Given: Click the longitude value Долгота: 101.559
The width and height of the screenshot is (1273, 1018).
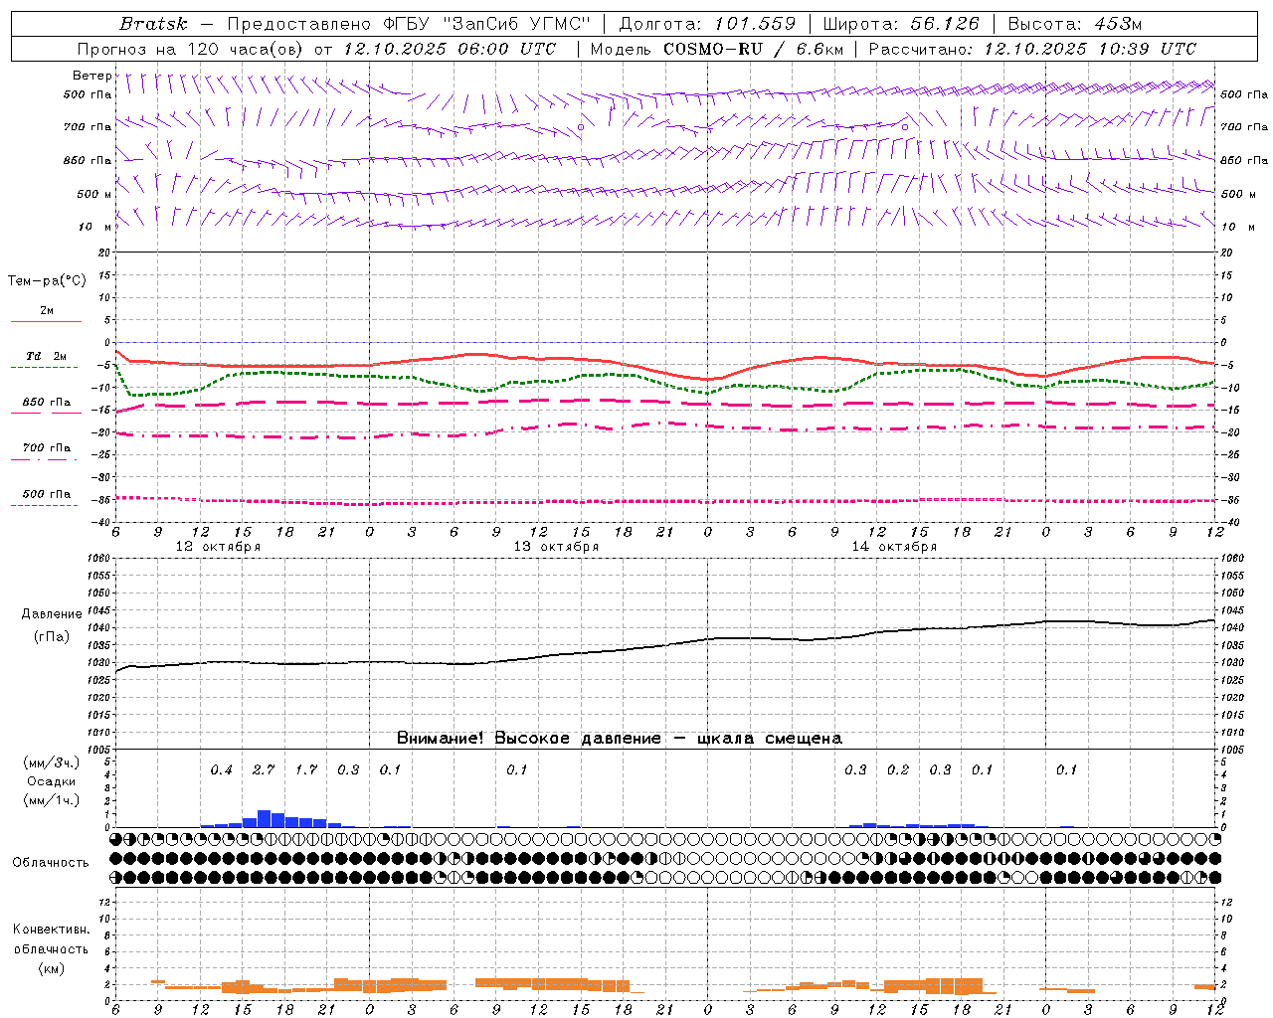Looking at the screenshot, I should coord(707,24).
